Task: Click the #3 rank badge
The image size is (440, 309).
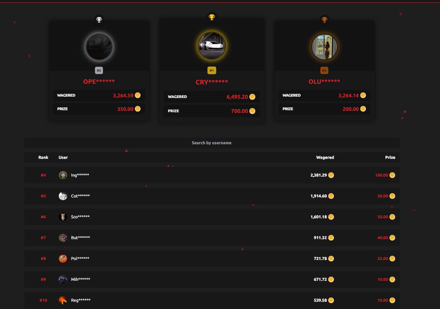Action: tap(324, 70)
